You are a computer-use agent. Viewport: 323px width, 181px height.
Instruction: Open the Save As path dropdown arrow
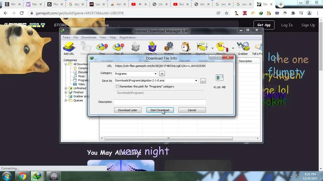196,81
